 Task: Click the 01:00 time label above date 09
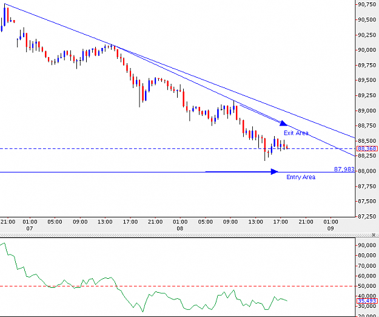coord(330,222)
